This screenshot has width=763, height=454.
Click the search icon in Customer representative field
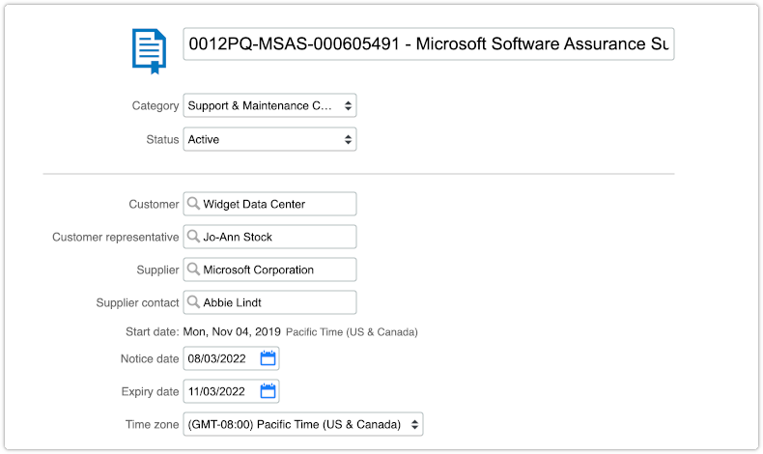coord(193,237)
